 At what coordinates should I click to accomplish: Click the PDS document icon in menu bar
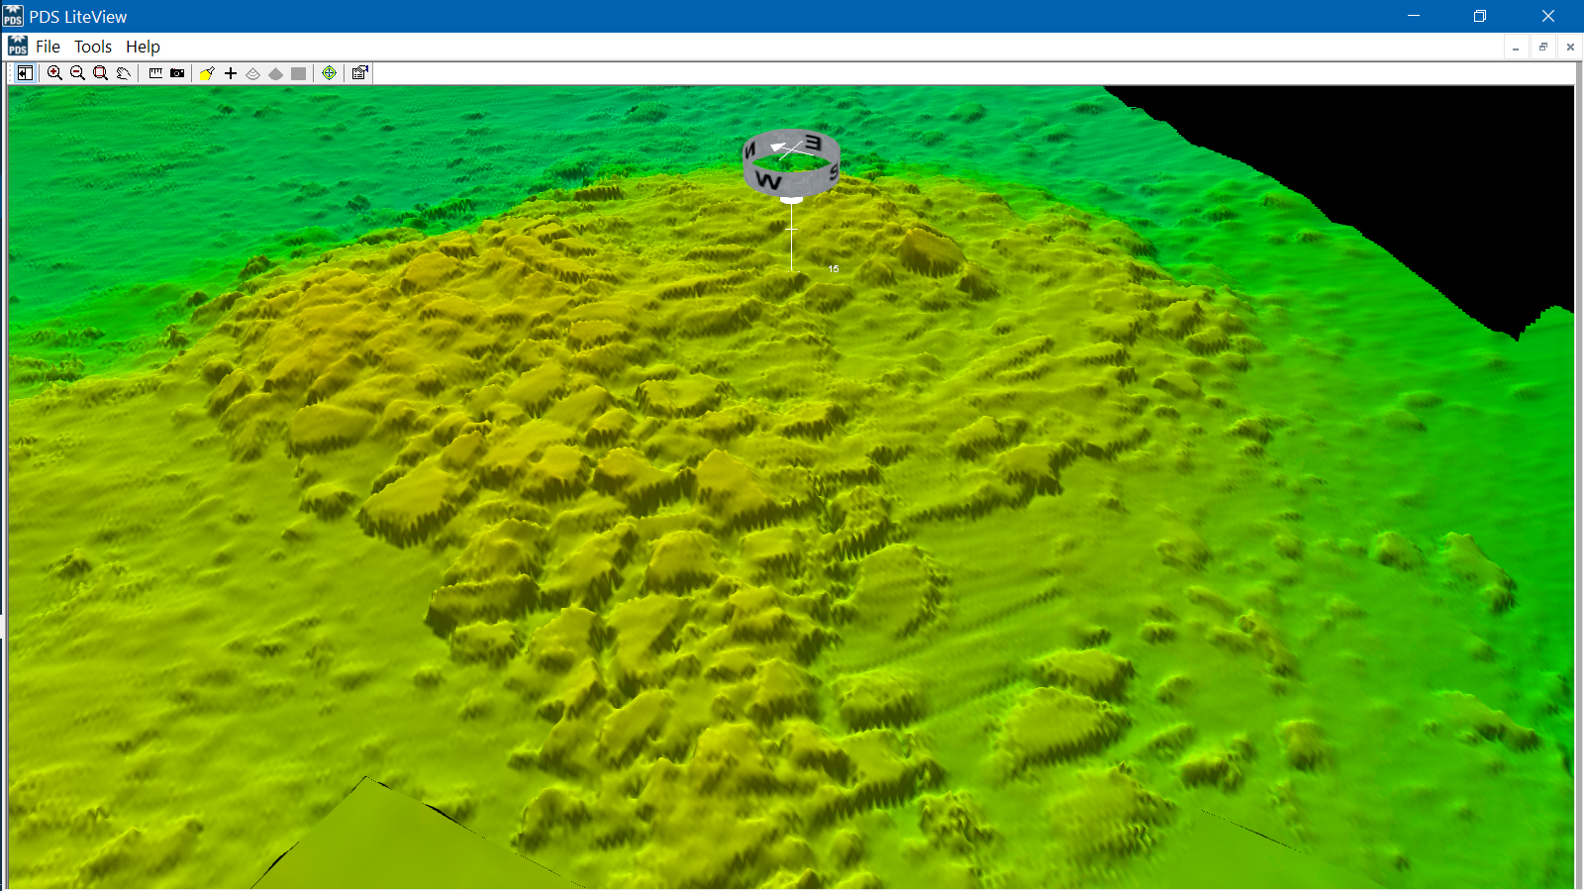click(18, 47)
